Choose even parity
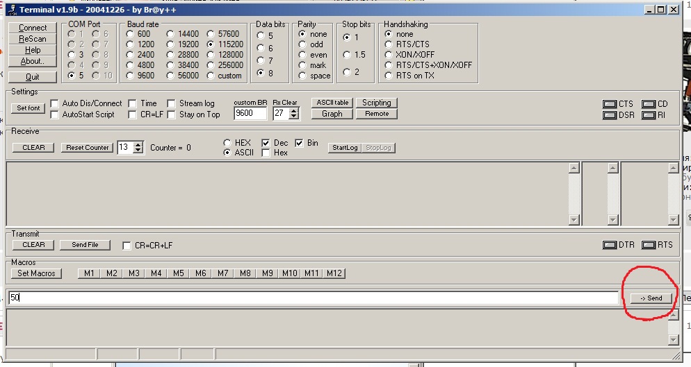The width and height of the screenshot is (691, 367). tap(302, 55)
